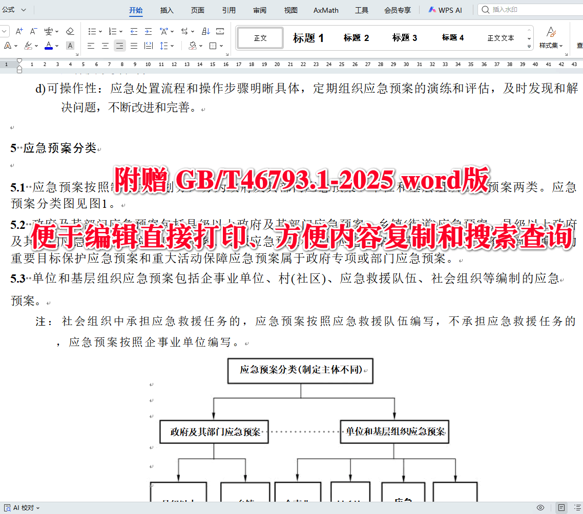Viewport: 583px width, 514px height.
Task: Apply justified paragraph alignment
Action: point(133,46)
